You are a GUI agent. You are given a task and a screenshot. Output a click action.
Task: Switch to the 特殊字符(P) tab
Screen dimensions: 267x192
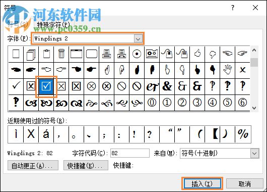pyautogui.click(x=53, y=25)
